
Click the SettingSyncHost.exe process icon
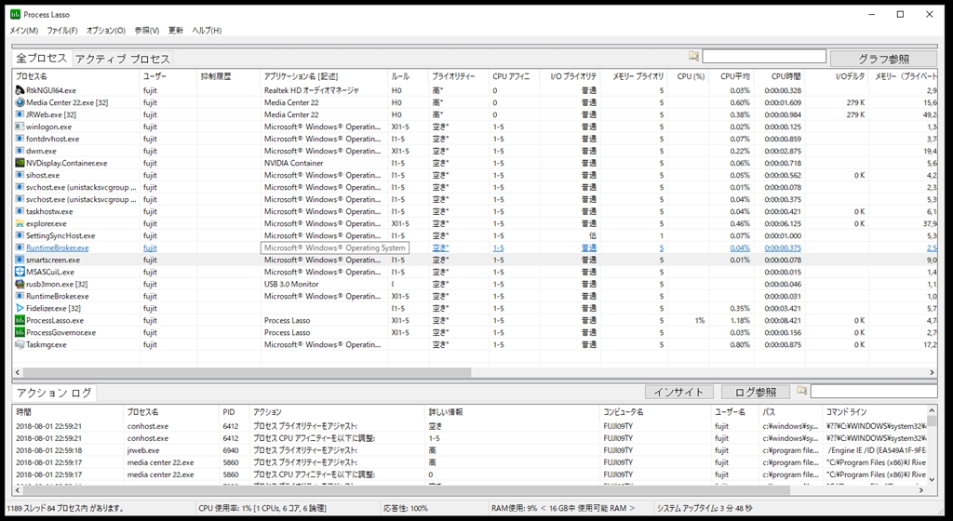coord(20,235)
